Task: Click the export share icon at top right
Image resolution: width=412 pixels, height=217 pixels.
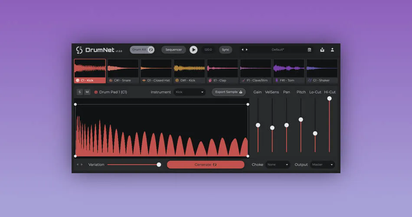Action: pos(322,50)
